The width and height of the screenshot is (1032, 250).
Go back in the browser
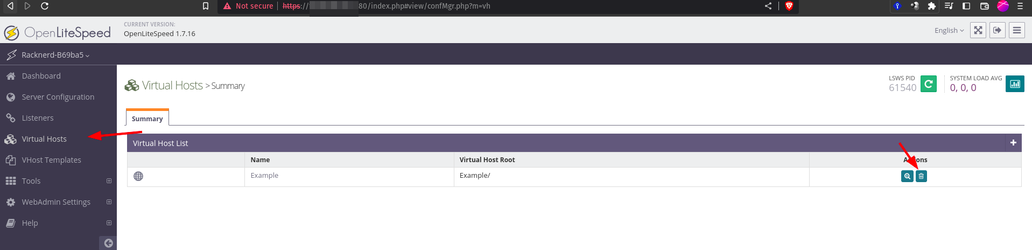pyautogui.click(x=10, y=6)
